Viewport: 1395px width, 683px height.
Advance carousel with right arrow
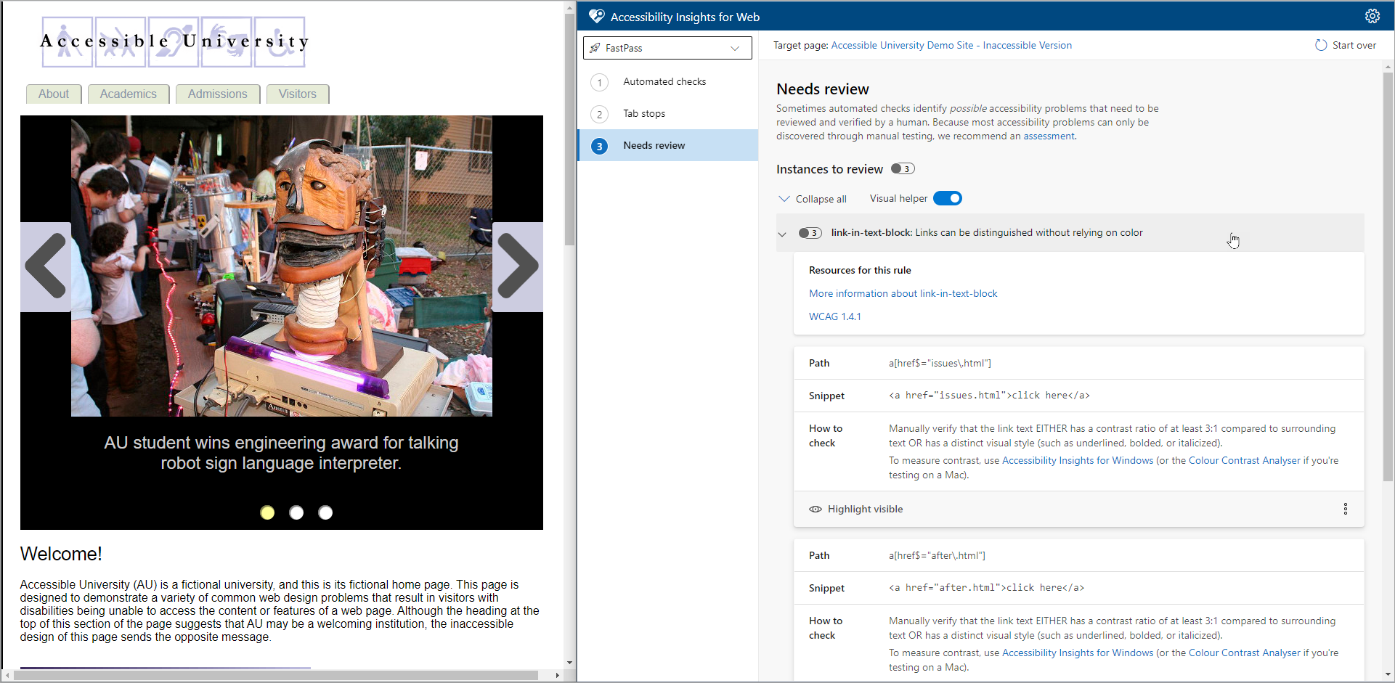click(x=518, y=266)
